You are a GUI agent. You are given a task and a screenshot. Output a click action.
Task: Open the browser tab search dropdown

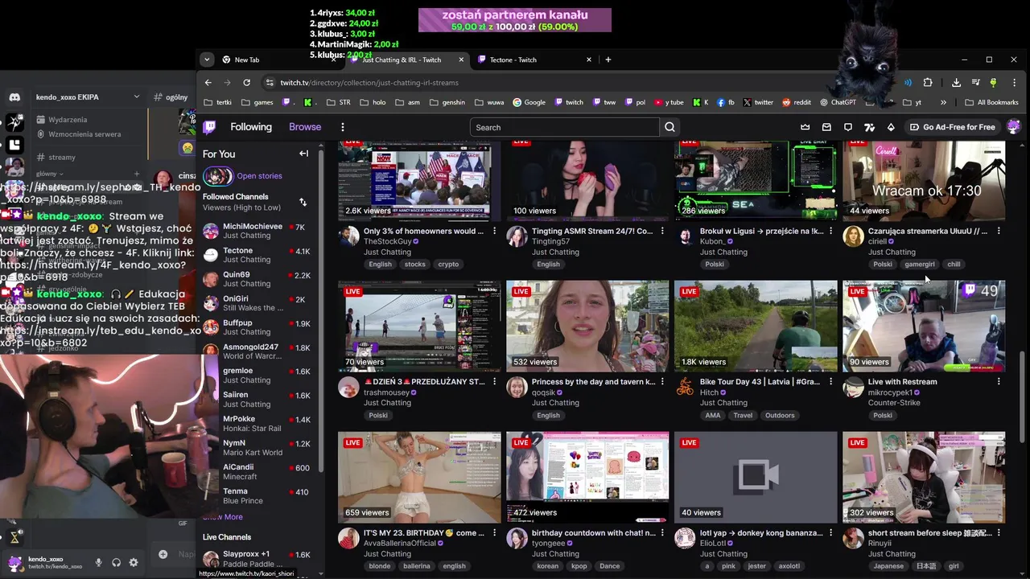(207, 60)
